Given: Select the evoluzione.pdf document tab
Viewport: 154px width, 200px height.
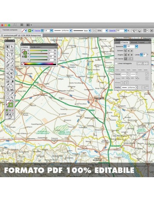Looking at the screenshot, I should 22,35.
